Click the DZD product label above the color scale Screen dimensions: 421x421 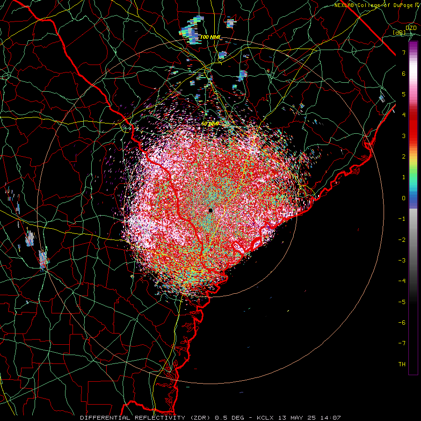(411, 28)
